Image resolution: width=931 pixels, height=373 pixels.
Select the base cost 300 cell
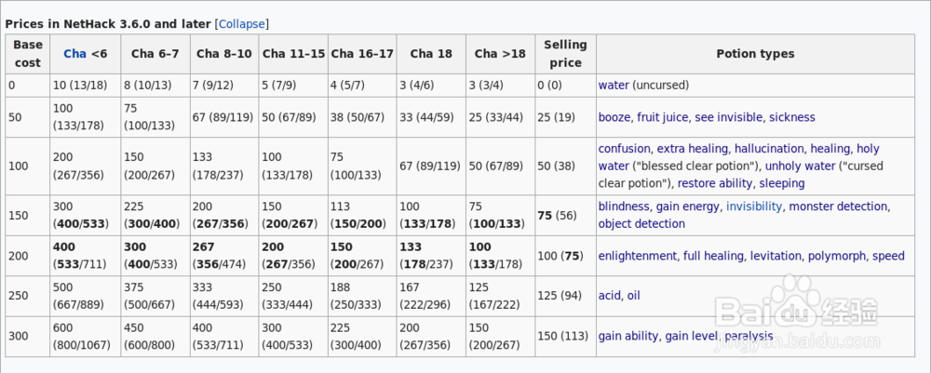point(27,336)
